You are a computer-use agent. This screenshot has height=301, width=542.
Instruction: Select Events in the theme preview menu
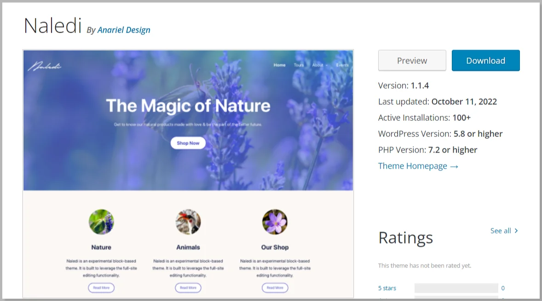click(342, 65)
